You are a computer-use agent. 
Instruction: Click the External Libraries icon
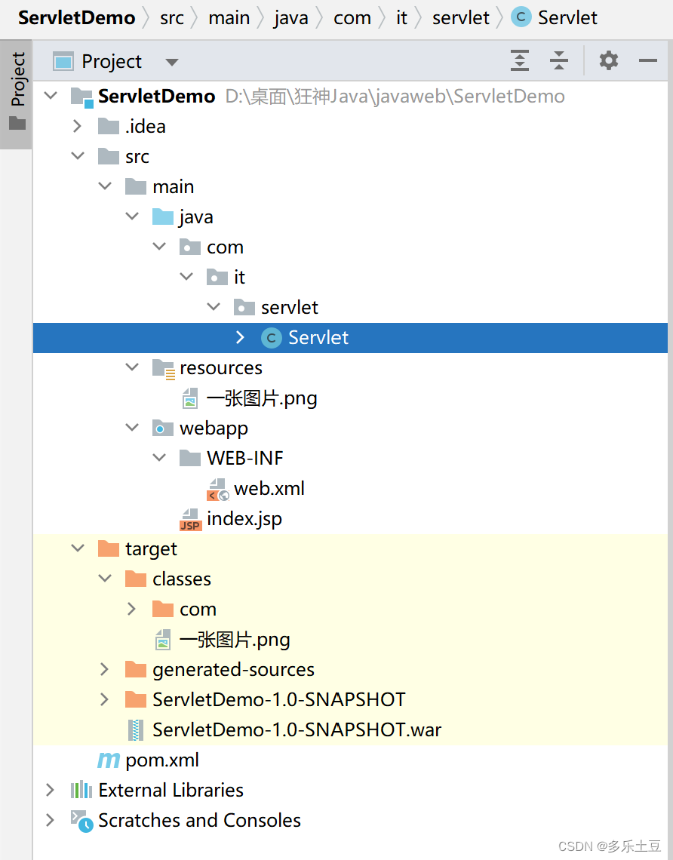(81, 790)
